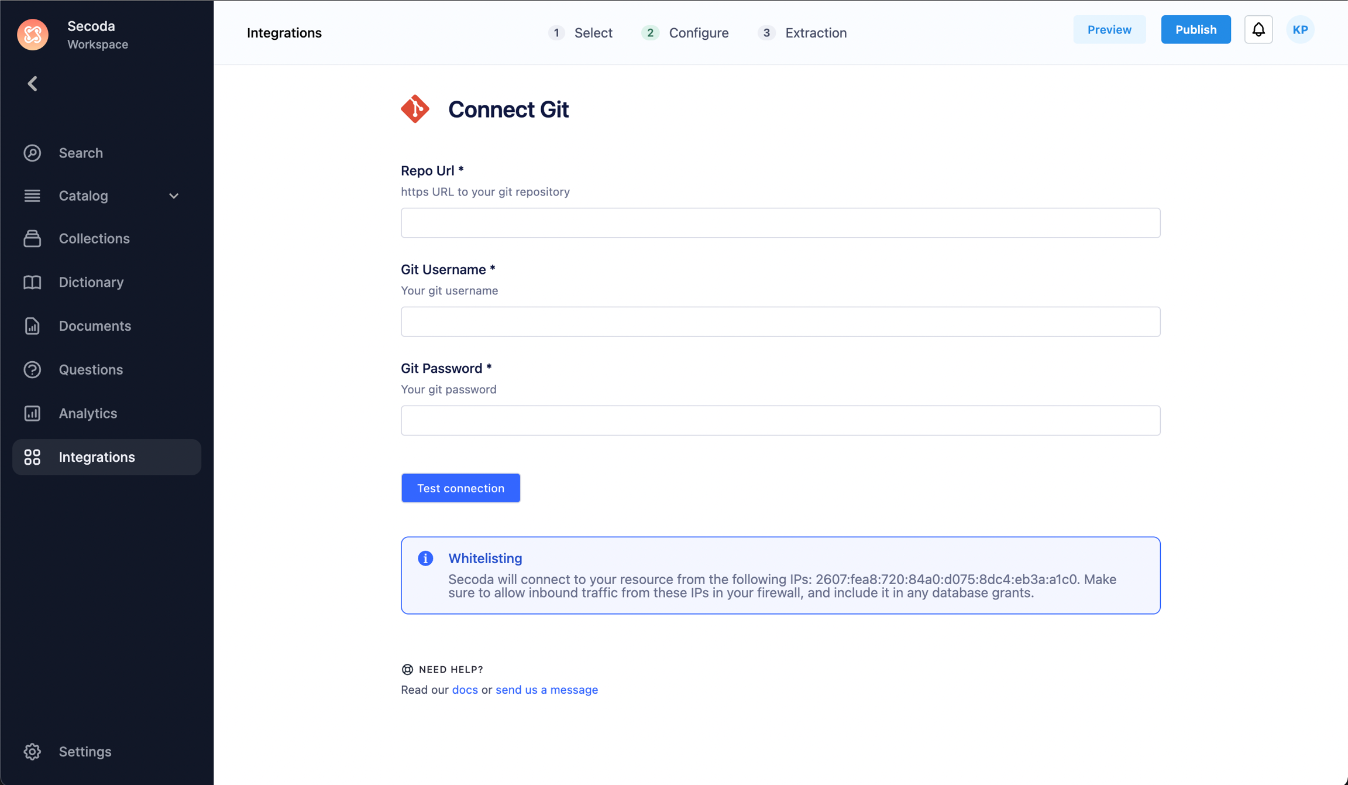
Task: Open Analytics chart icon in the sidebar
Action: pos(32,413)
